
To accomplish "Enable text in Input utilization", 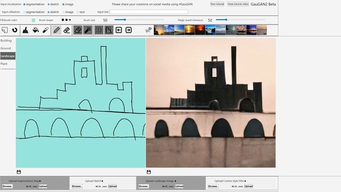I will click(78, 12).
